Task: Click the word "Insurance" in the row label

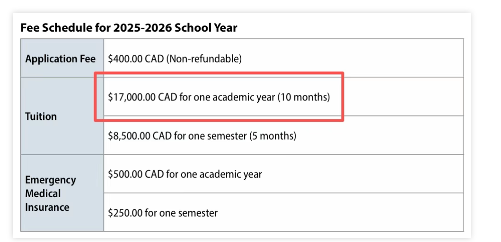Action: (x=47, y=207)
